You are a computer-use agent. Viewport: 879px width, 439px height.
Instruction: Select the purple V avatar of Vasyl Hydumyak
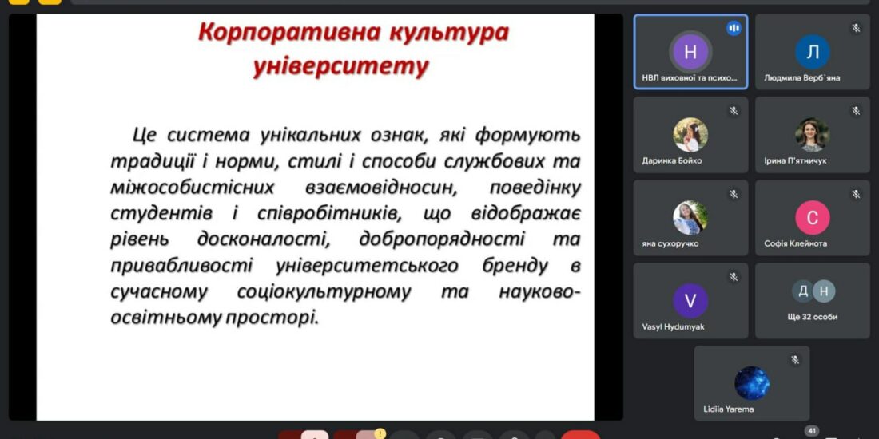(x=690, y=300)
